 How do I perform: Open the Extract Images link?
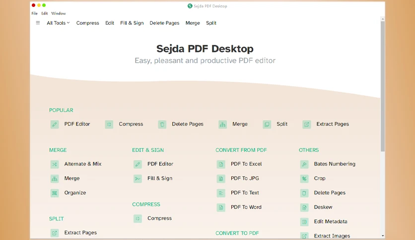pyautogui.click(x=332, y=236)
